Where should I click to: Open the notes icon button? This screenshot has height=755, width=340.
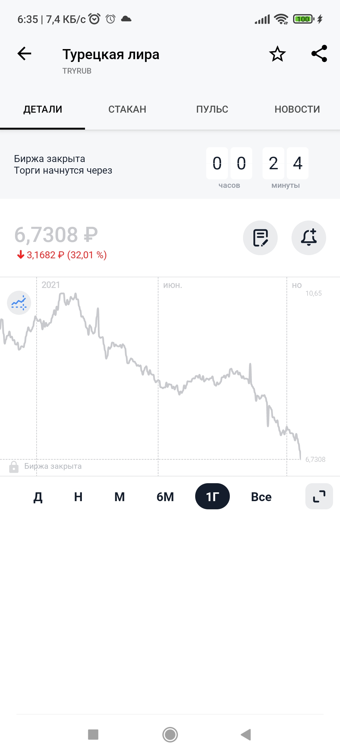pos(260,238)
